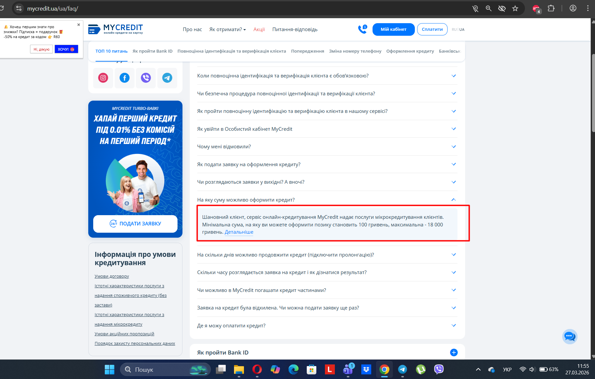595x379 pixels.
Task: Switch to 'Оформлення кредиту' tab
Action: click(x=410, y=51)
